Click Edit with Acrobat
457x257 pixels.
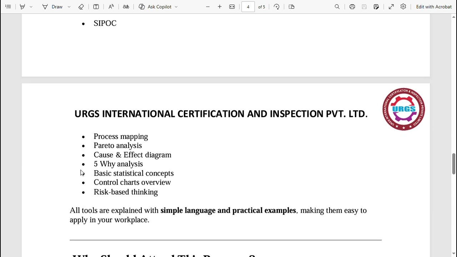(434, 7)
